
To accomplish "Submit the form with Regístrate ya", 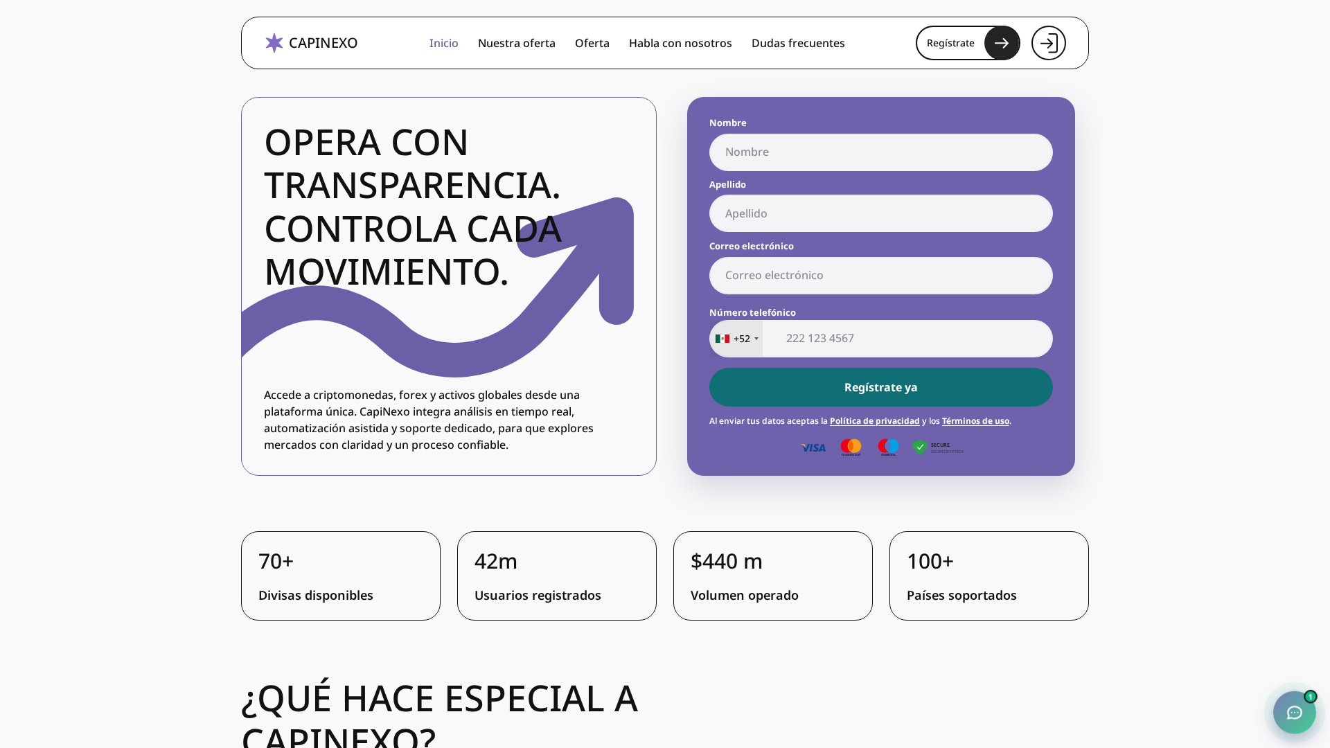I will coord(881,387).
